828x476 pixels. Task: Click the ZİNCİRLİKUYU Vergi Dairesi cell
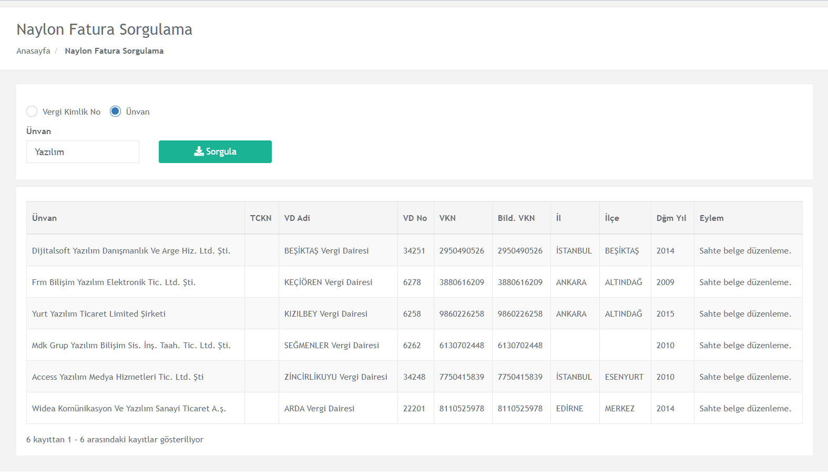(x=338, y=377)
